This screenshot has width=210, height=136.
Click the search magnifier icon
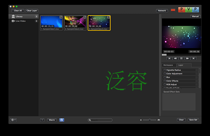90,120
